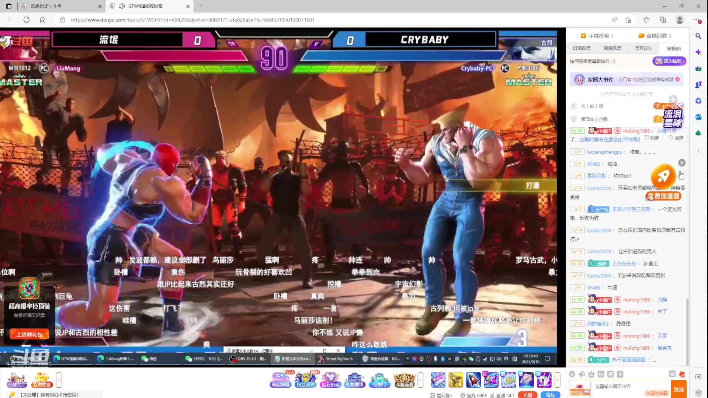Toggle the 令 icon in chat toolbar
This screenshot has width=708, height=398.
[620, 374]
